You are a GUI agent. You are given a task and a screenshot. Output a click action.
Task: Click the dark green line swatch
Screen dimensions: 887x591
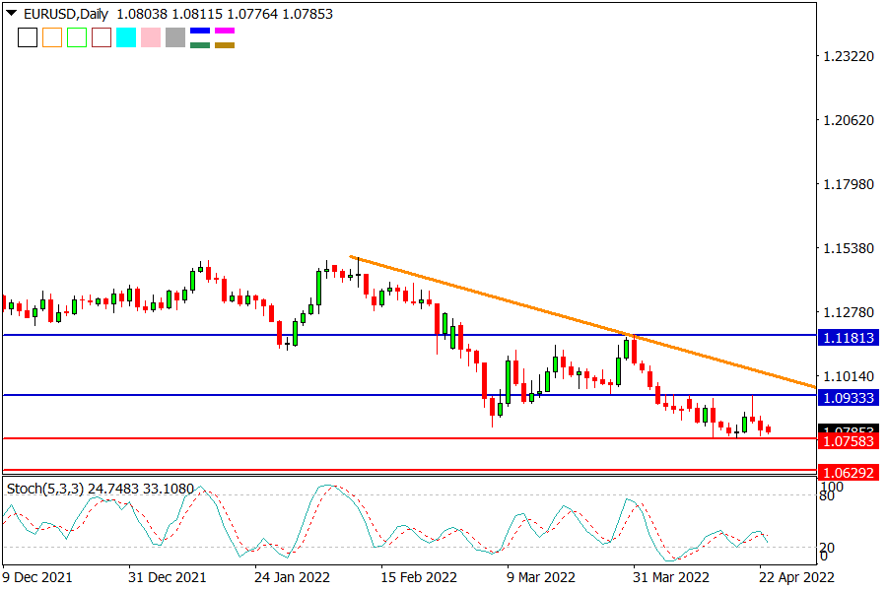pyautogui.click(x=200, y=44)
